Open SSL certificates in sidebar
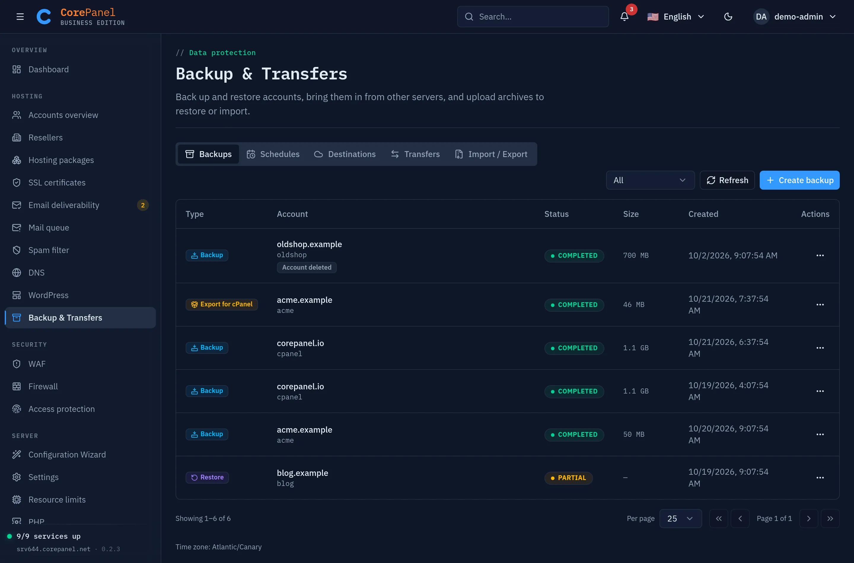This screenshot has width=854, height=563. pos(80,183)
